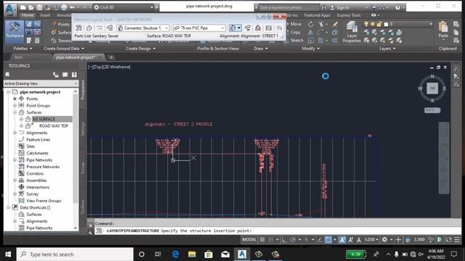465x261 pixels.
Task: Click the Layer Properties button
Action: [352, 32]
